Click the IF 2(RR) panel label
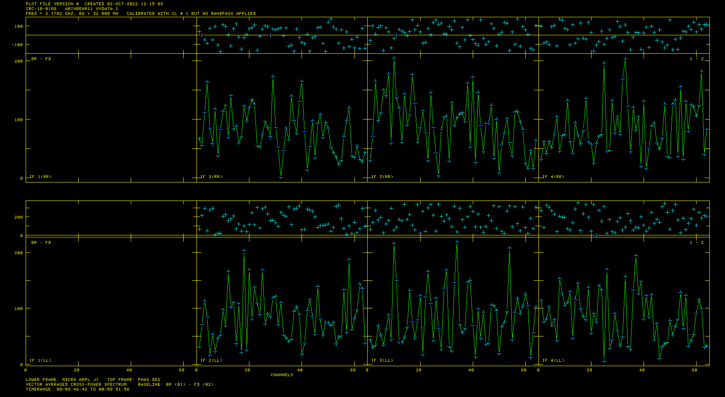 pyautogui.click(x=211, y=177)
